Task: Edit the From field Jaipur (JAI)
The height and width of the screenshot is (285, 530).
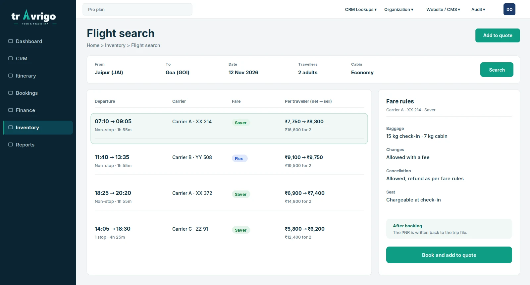Action: [x=109, y=73]
